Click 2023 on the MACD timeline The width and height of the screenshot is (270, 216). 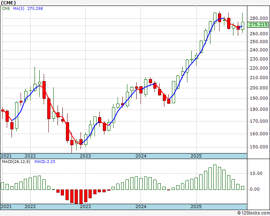click(85, 207)
